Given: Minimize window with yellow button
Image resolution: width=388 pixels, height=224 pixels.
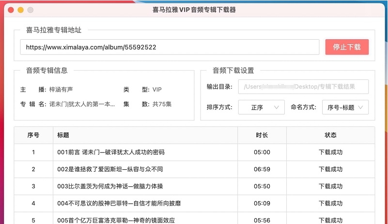Looking at the screenshot, I should [x=20, y=10].
